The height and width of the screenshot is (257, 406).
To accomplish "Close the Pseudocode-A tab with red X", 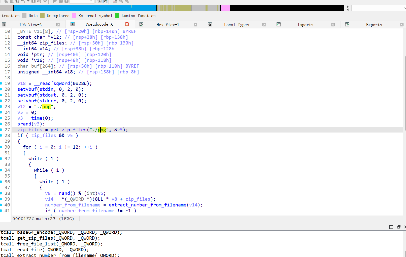I will click(x=127, y=24).
